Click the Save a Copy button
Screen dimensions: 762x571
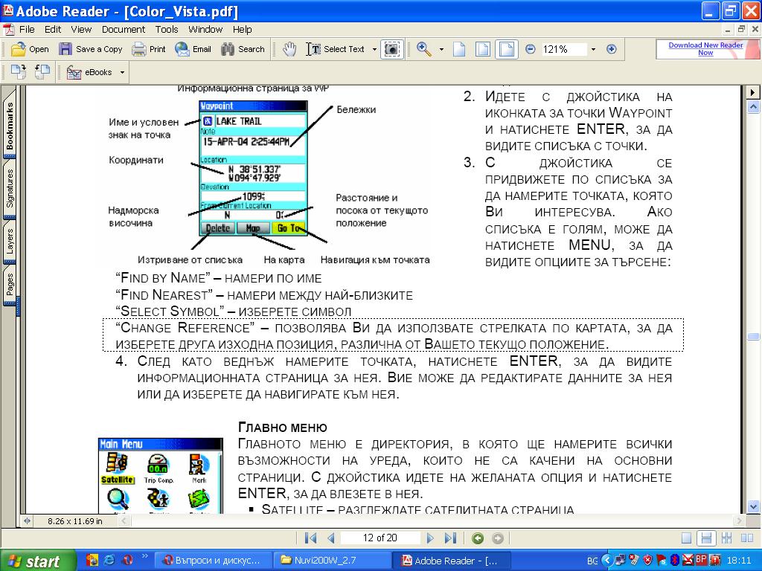[x=91, y=49]
